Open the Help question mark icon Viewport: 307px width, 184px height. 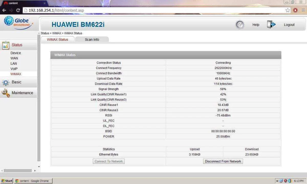240,25
